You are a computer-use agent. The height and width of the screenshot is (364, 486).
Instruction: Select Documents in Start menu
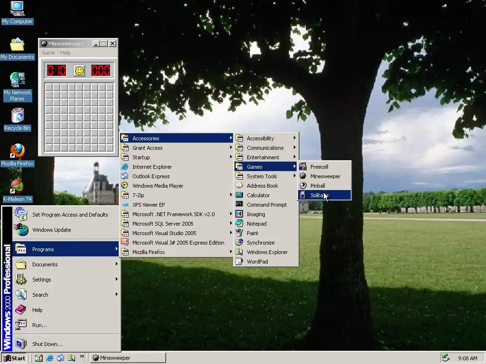66,264
